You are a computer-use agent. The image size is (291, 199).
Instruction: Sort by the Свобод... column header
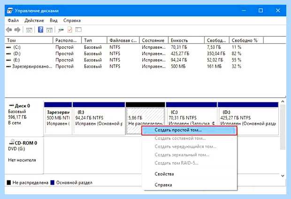[x=217, y=40]
